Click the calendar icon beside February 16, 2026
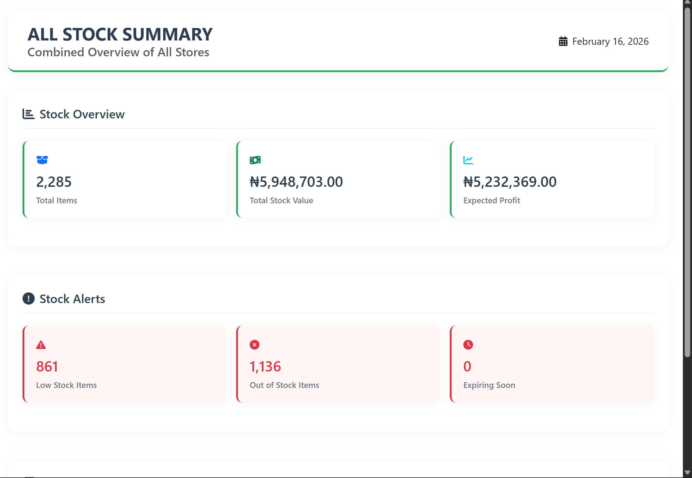Image resolution: width=692 pixels, height=478 pixels. click(563, 41)
